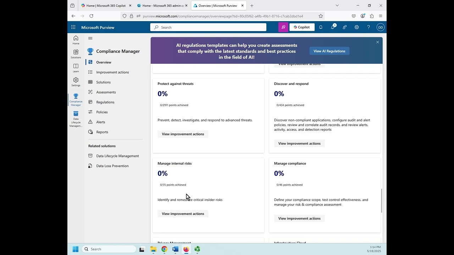
Task: Open list all tabs dropdown
Action: (337, 6)
